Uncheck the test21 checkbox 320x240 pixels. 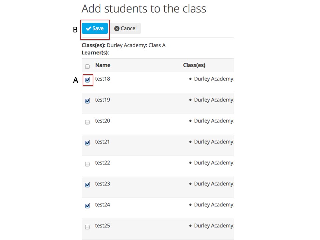click(x=87, y=143)
